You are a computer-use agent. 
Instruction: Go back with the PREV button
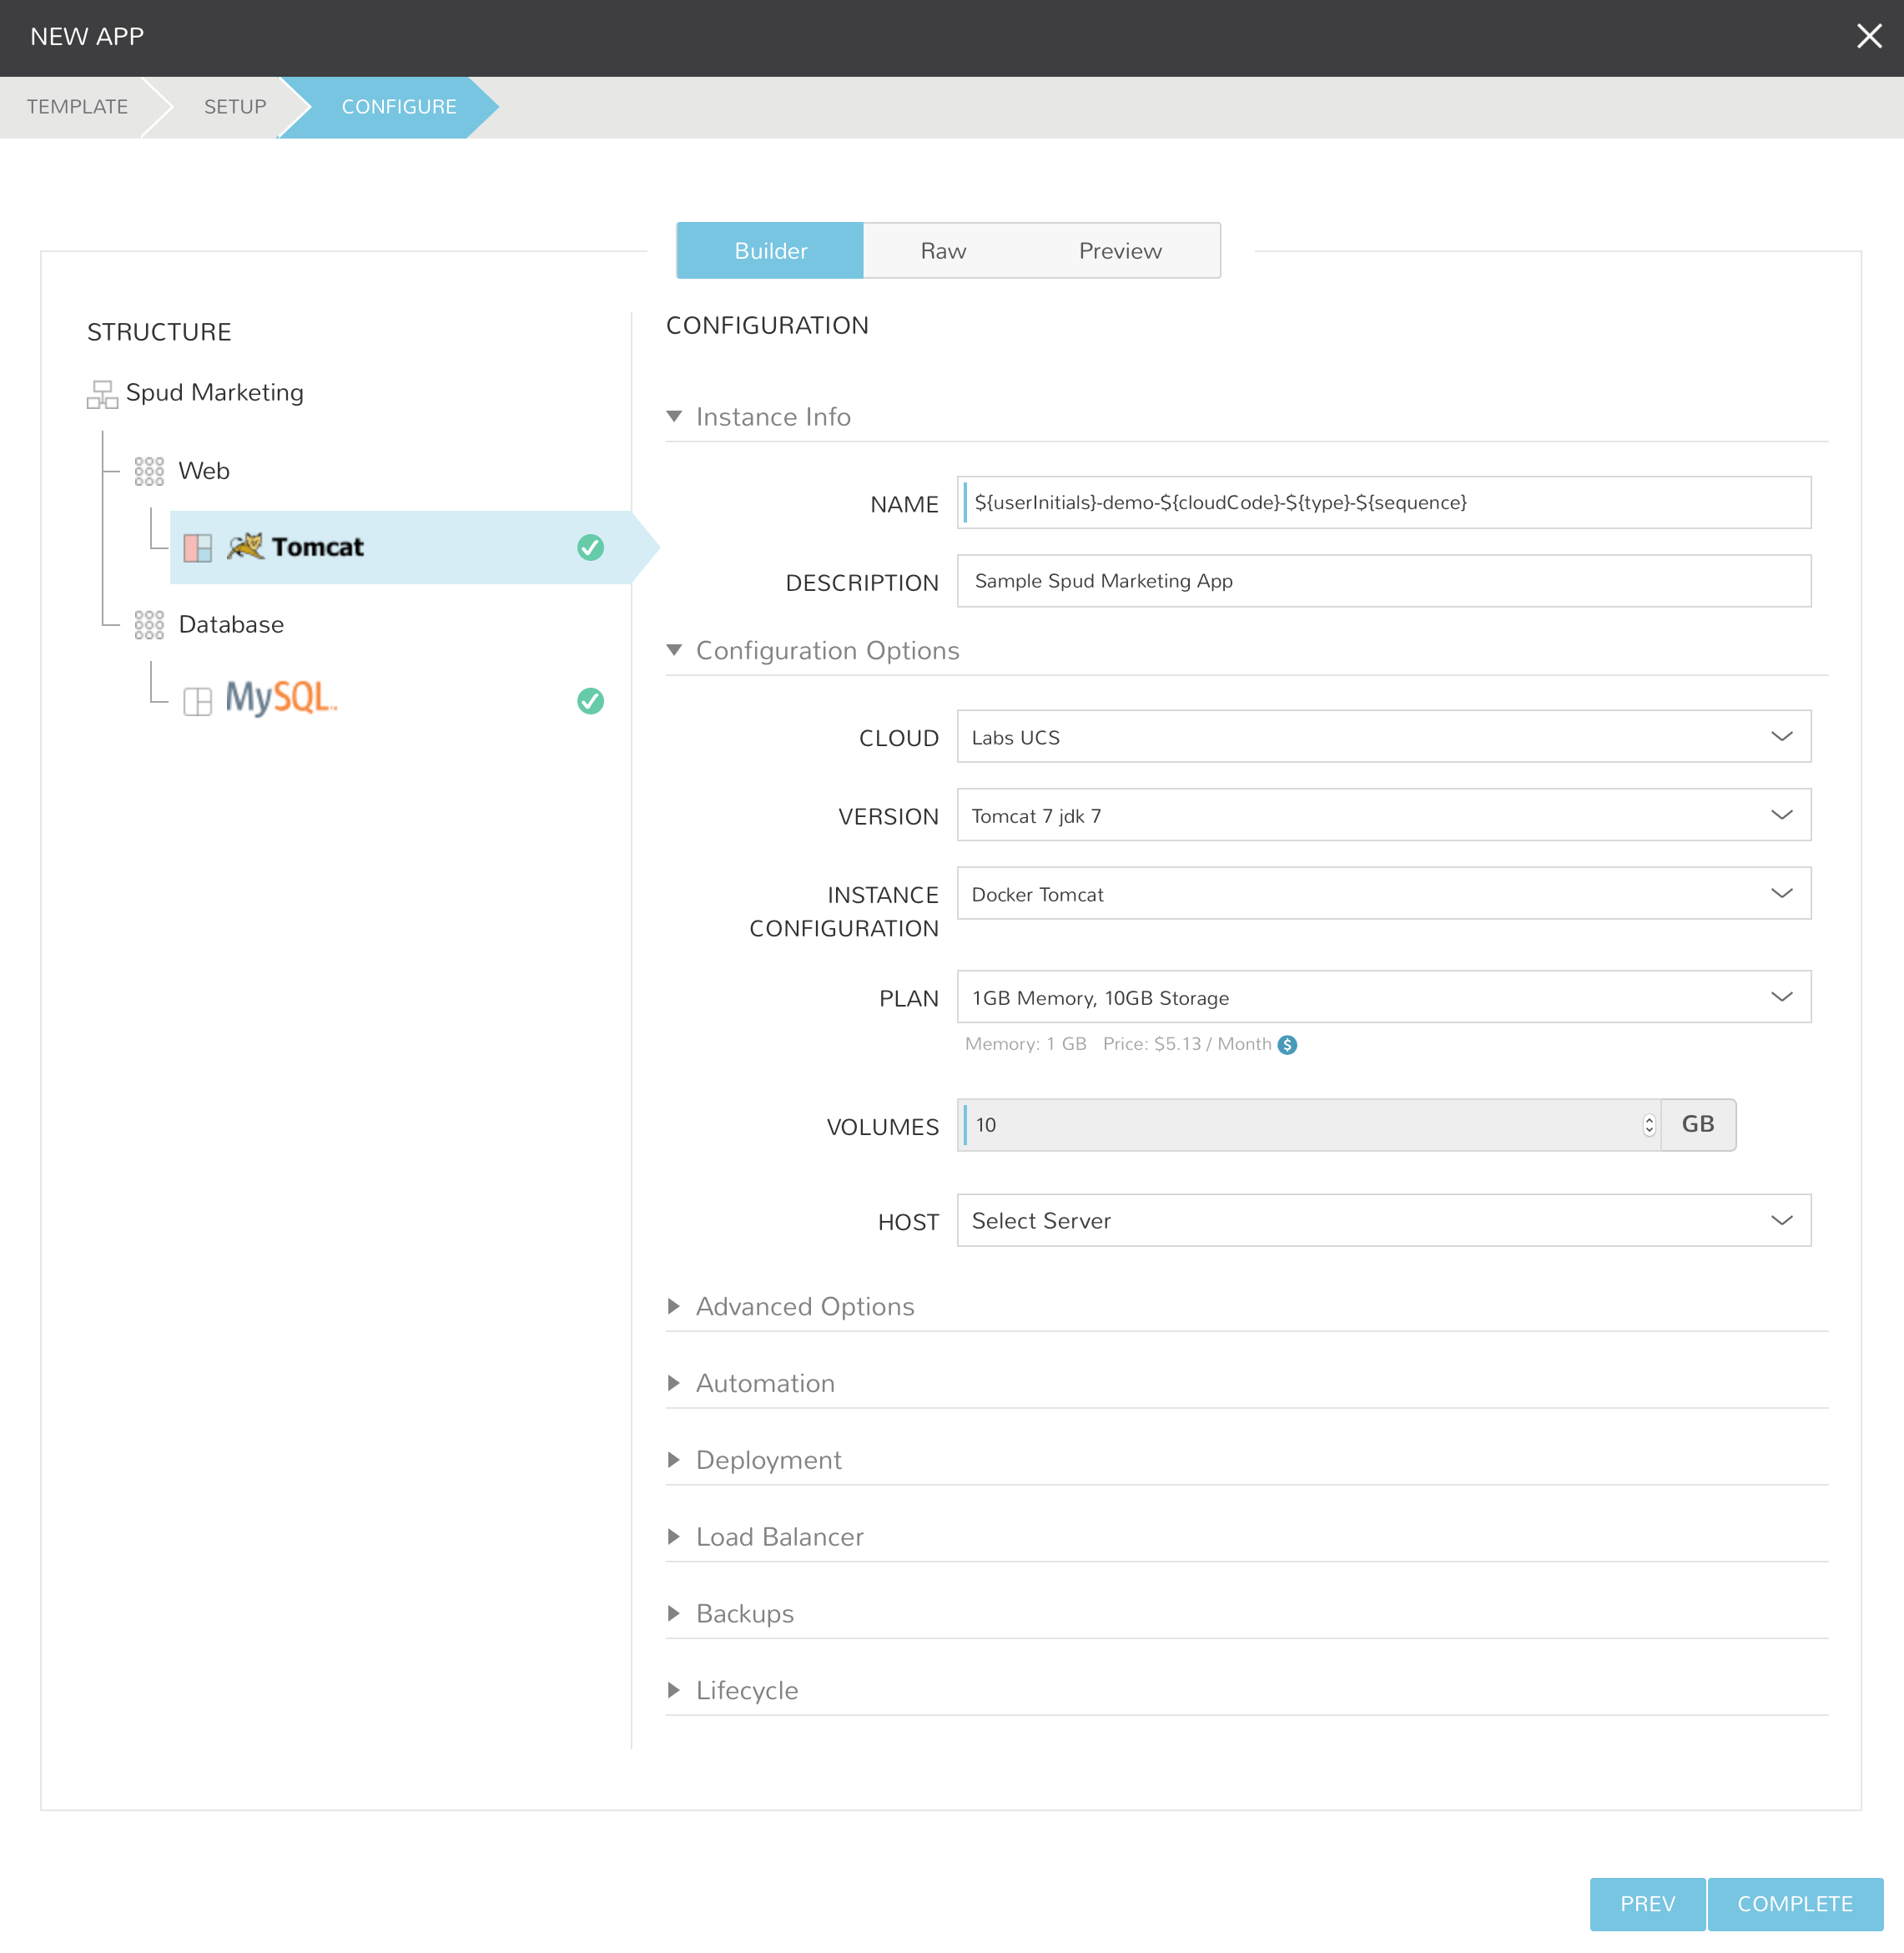pos(1646,1904)
